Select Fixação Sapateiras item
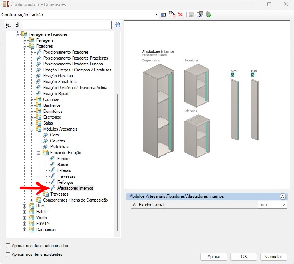 tap(60, 82)
